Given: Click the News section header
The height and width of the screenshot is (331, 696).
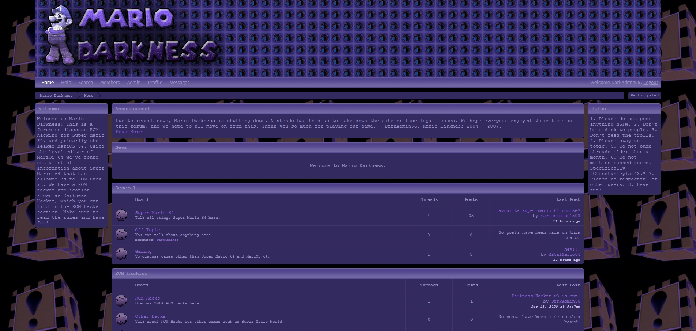Looking at the screenshot, I should pos(347,148).
